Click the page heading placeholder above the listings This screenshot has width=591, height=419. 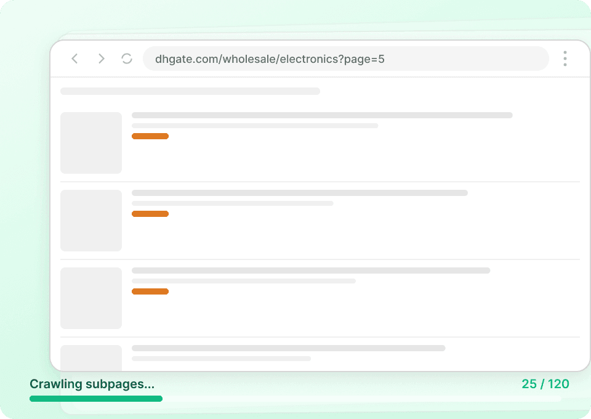point(190,91)
